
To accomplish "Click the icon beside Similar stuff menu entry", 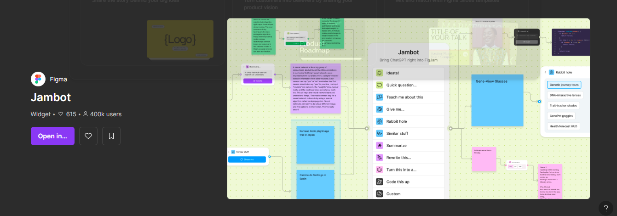I will 380,133.
